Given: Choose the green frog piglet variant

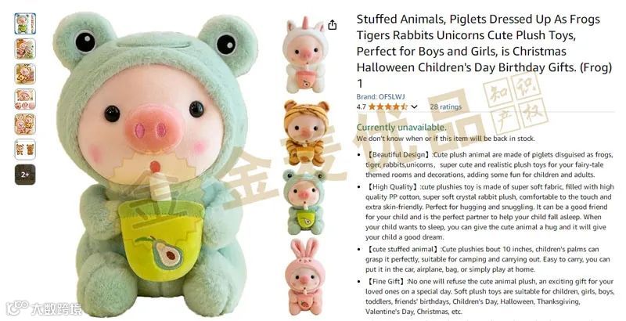Looking at the screenshot, I should pyautogui.click(x=304, y=203).
